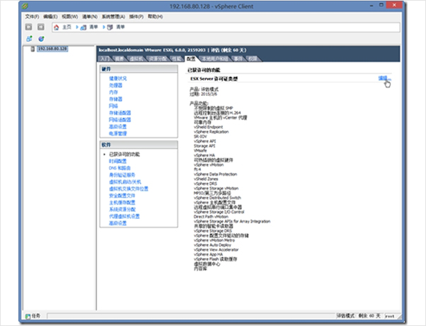Switch to the 性能 tab
The width and height of the screenshot is (426, 326).
[x=177, y=59]
